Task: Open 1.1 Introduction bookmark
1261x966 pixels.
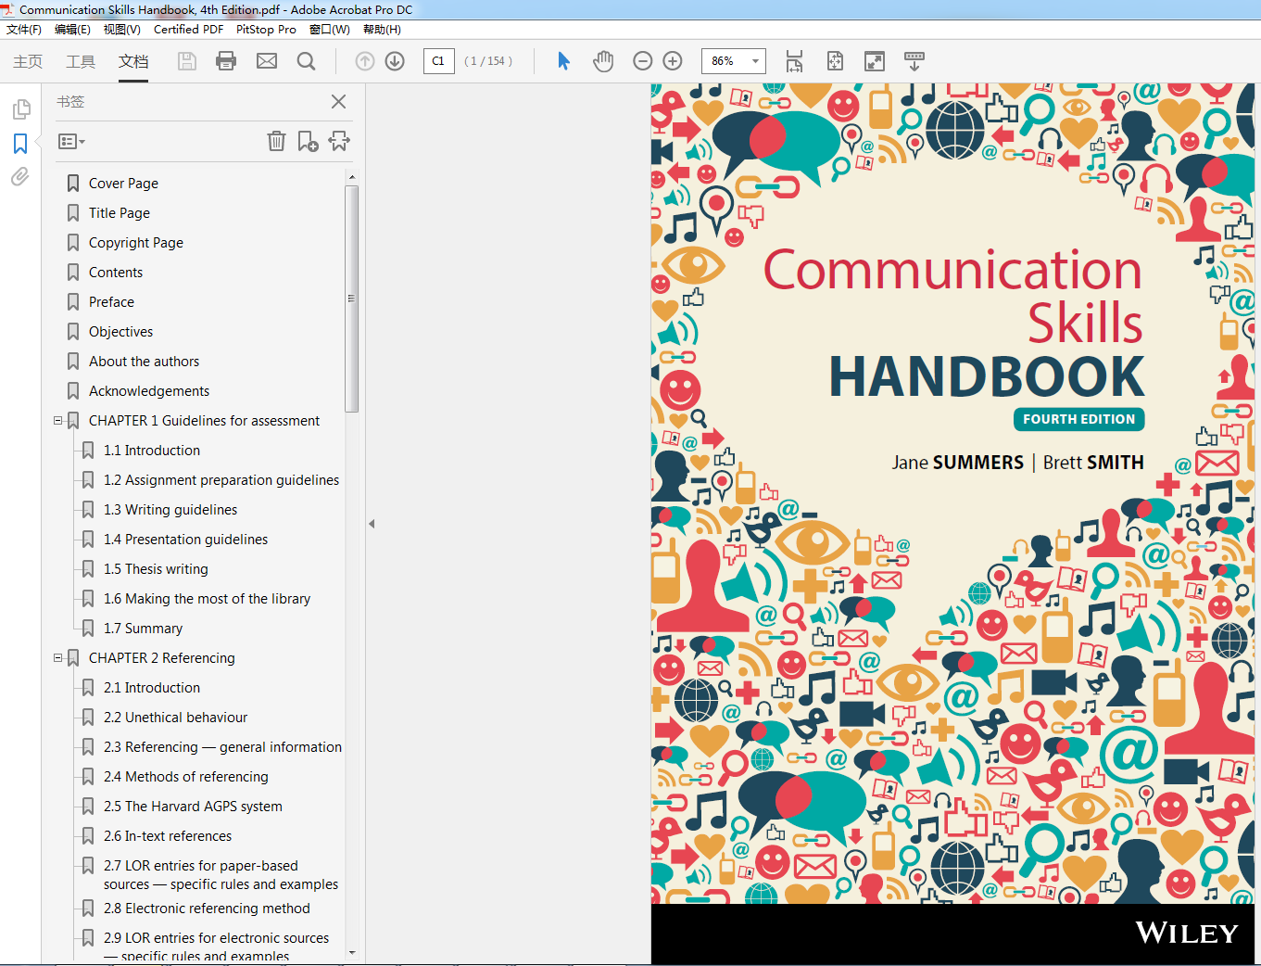Action: click(x=152, y=451)
